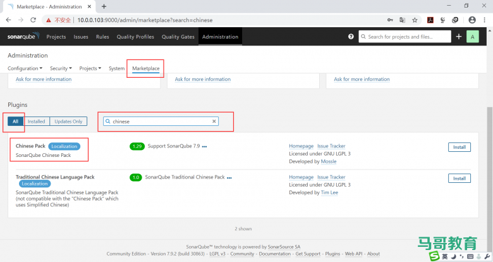Open Traditional Chinese Pack Homepage link
Image resolution: width=493 pixels, height=262 pixels.
[x=301, y=177]
